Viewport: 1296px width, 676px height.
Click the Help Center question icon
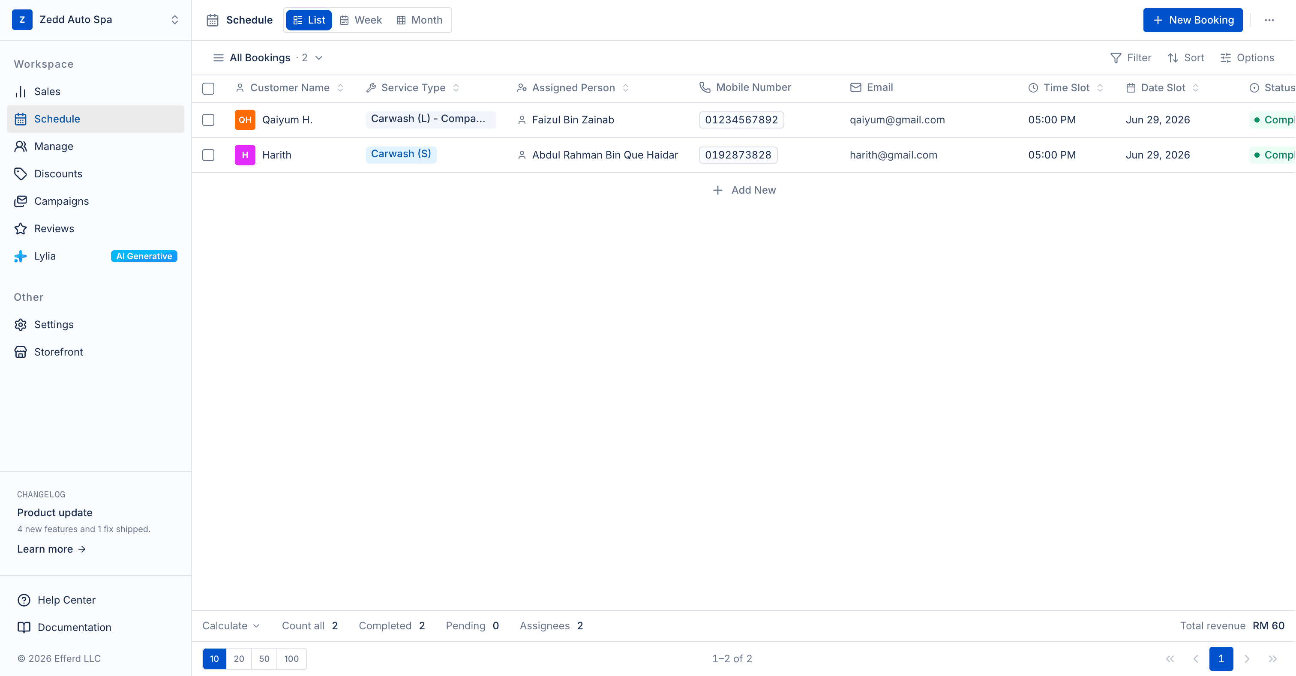24,600
